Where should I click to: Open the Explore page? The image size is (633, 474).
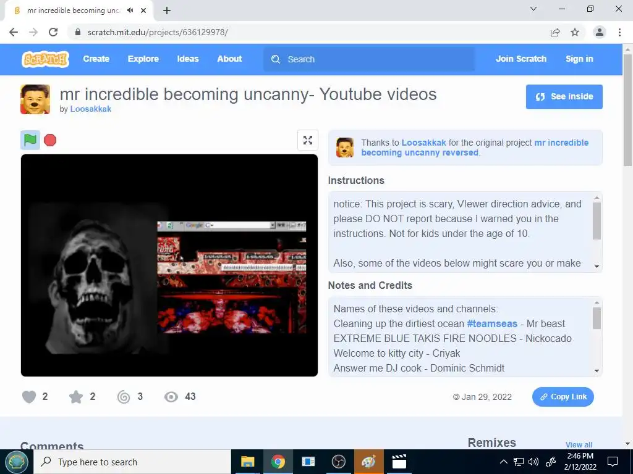143,59
